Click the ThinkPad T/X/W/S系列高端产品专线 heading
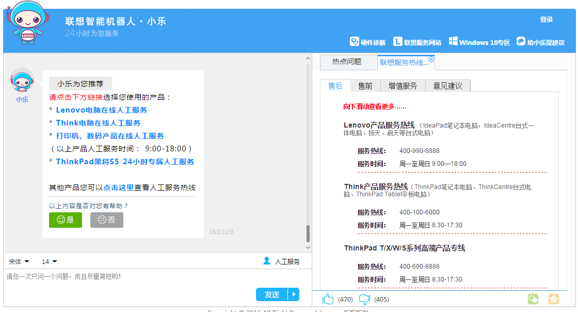The height and width of the screenshot is (312, 578). (x=405, y=248)
